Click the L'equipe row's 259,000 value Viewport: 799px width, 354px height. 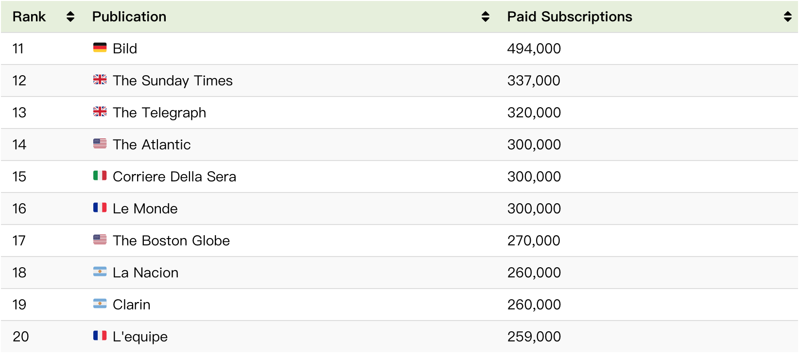click(x=534, y=337)
